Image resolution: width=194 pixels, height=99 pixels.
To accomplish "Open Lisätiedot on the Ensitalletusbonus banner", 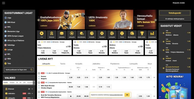I will tap(44, 26).
